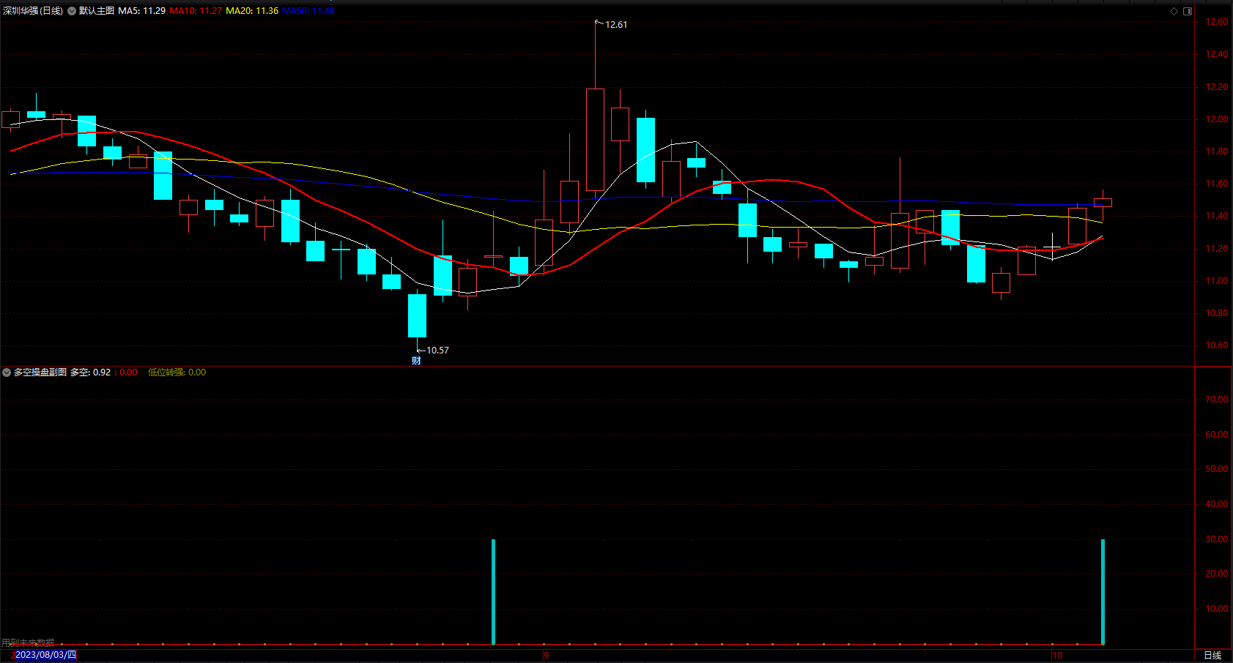This screenshot has width=1233, height=663.
Task: Open the 多空操盘副图 sub-chart dropdown arrow
Action: (7, 372)
